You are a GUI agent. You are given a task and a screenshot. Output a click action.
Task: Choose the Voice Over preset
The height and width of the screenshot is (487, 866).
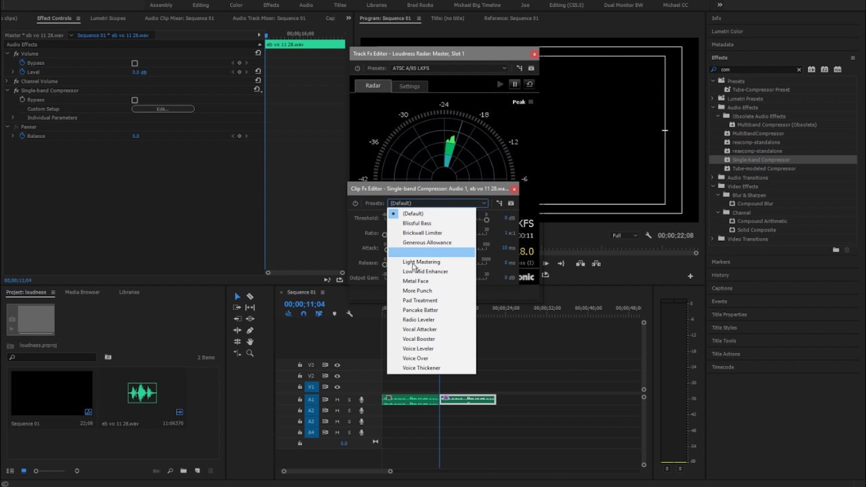pyautogui.click(x=415, y=358)
